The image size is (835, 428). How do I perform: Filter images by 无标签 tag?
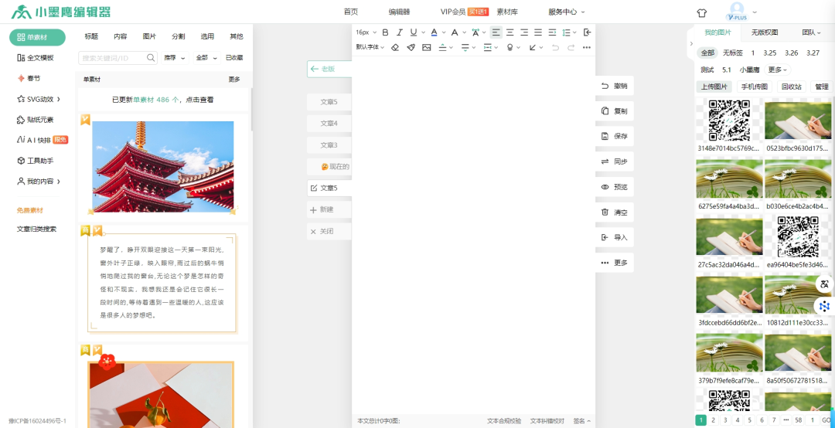(x=733, y=53)
